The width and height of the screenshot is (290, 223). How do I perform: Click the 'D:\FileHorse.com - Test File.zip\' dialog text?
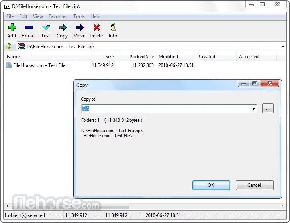point(112,131)
